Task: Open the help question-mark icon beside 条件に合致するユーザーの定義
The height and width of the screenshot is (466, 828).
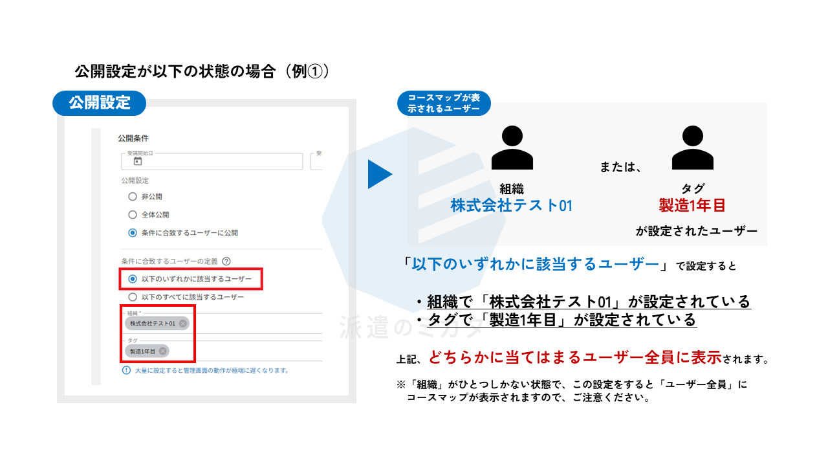Action: point(226,261)
